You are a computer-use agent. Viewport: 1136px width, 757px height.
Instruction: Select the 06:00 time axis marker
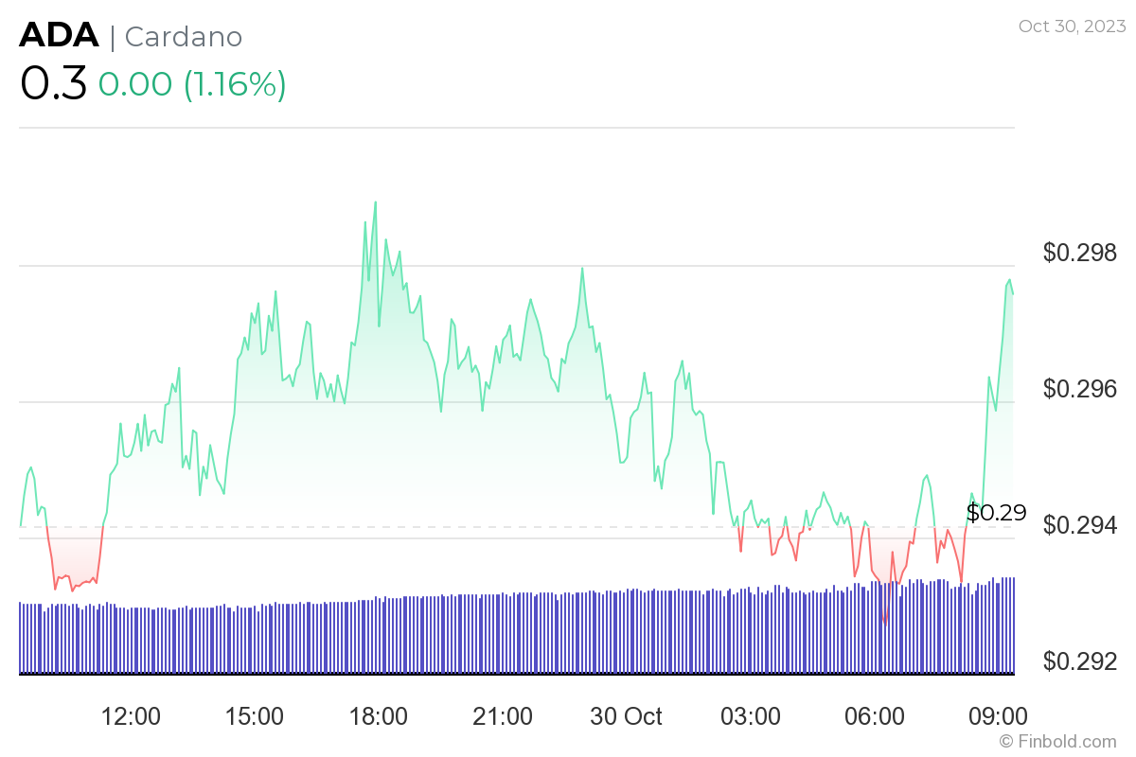click(875, 716)
